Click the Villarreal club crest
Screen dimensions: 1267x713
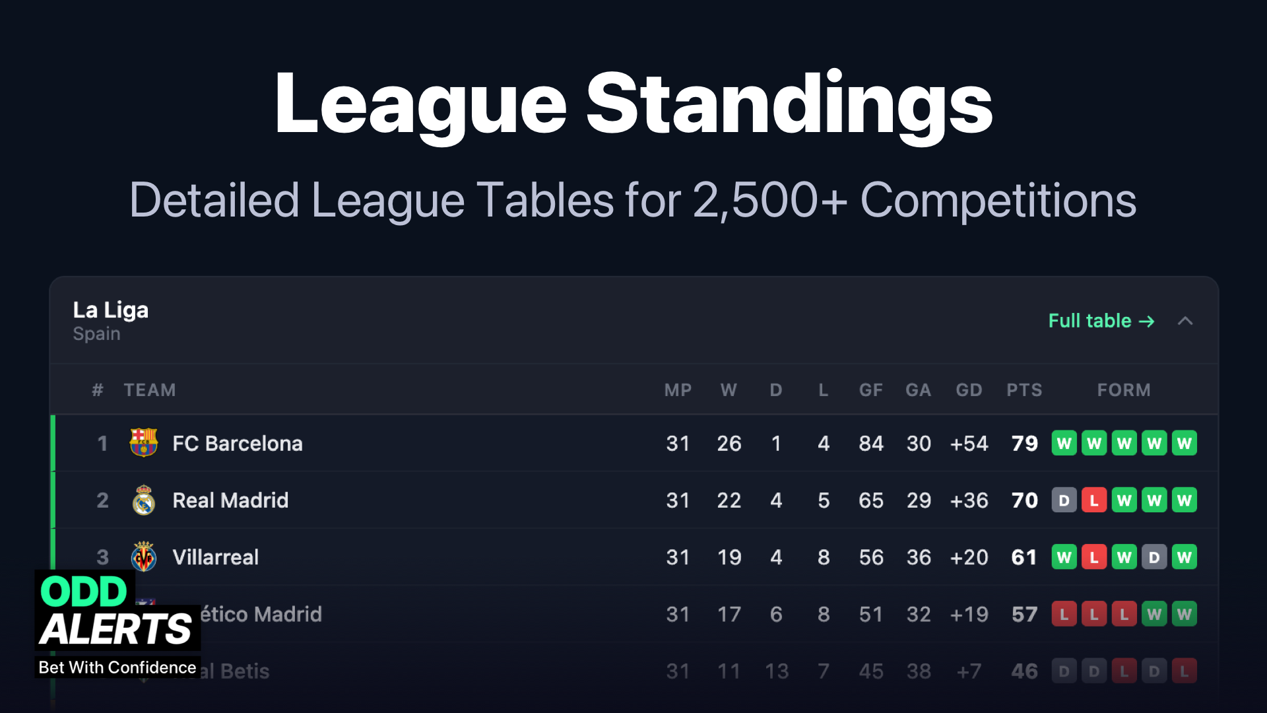tap(143, 557)
